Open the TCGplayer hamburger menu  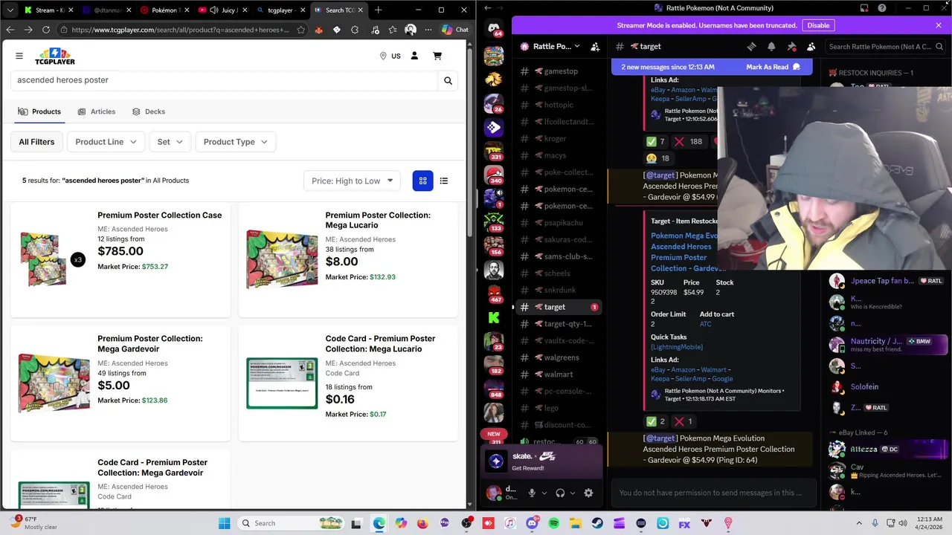19,56
